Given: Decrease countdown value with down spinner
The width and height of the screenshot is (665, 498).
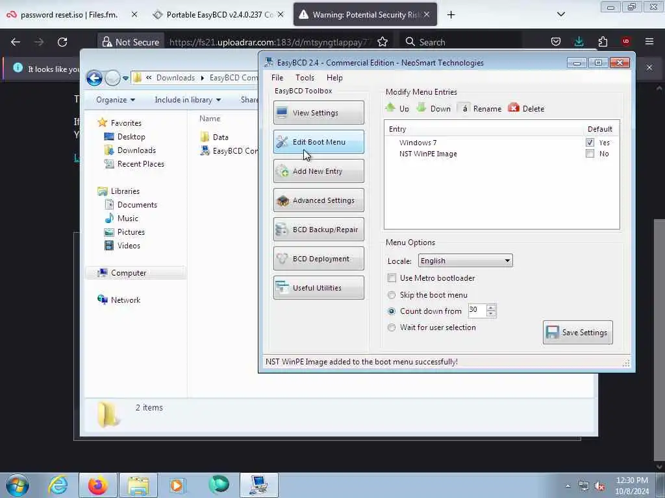Looking at the screenshot, I should [x=491, y=313].
